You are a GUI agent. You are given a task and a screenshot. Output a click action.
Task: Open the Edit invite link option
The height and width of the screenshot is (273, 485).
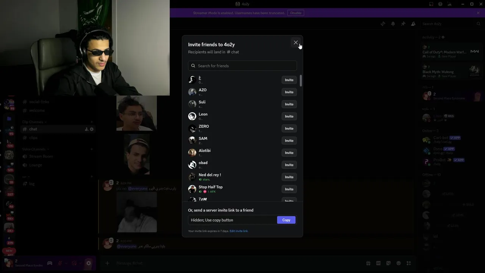[239, 231]
